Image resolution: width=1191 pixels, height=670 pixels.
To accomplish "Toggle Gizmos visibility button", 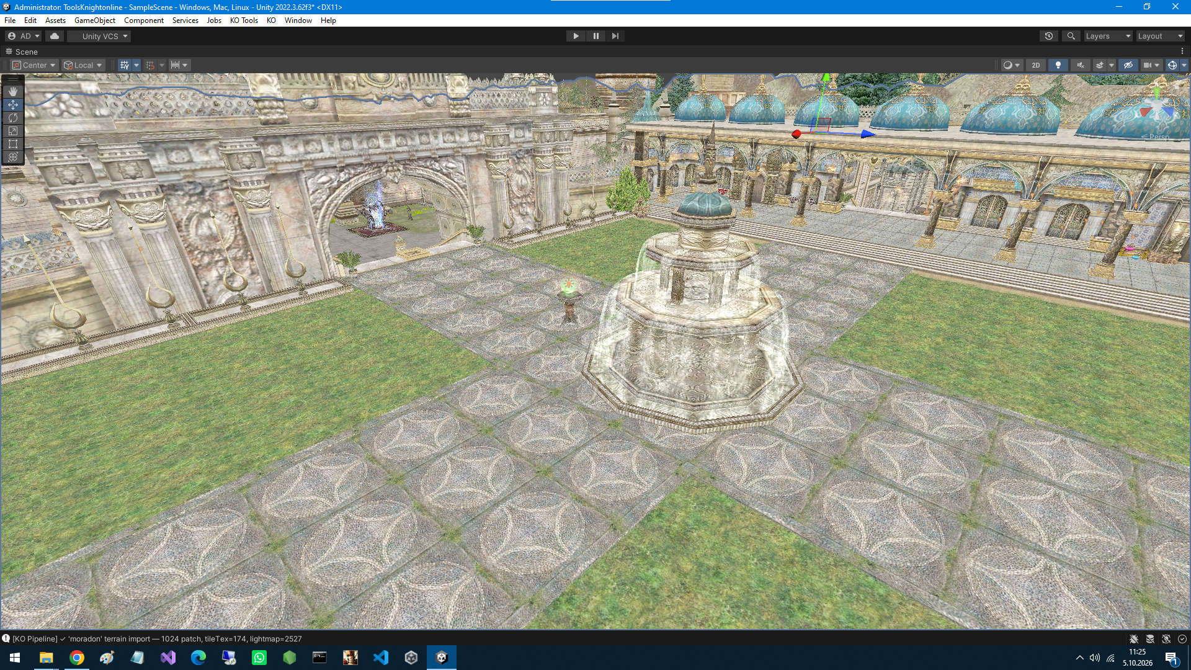I will pos(1172,65).
